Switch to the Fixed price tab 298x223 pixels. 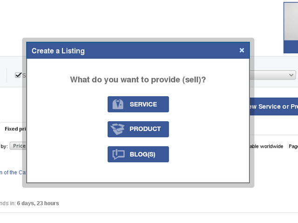(14, 129)
